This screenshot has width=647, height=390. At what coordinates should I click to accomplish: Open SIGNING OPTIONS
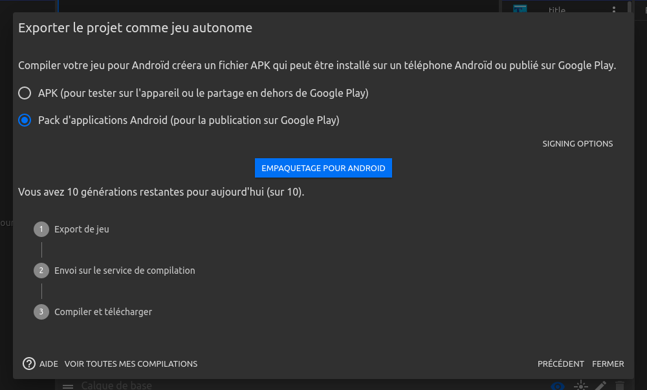point(577,144)
